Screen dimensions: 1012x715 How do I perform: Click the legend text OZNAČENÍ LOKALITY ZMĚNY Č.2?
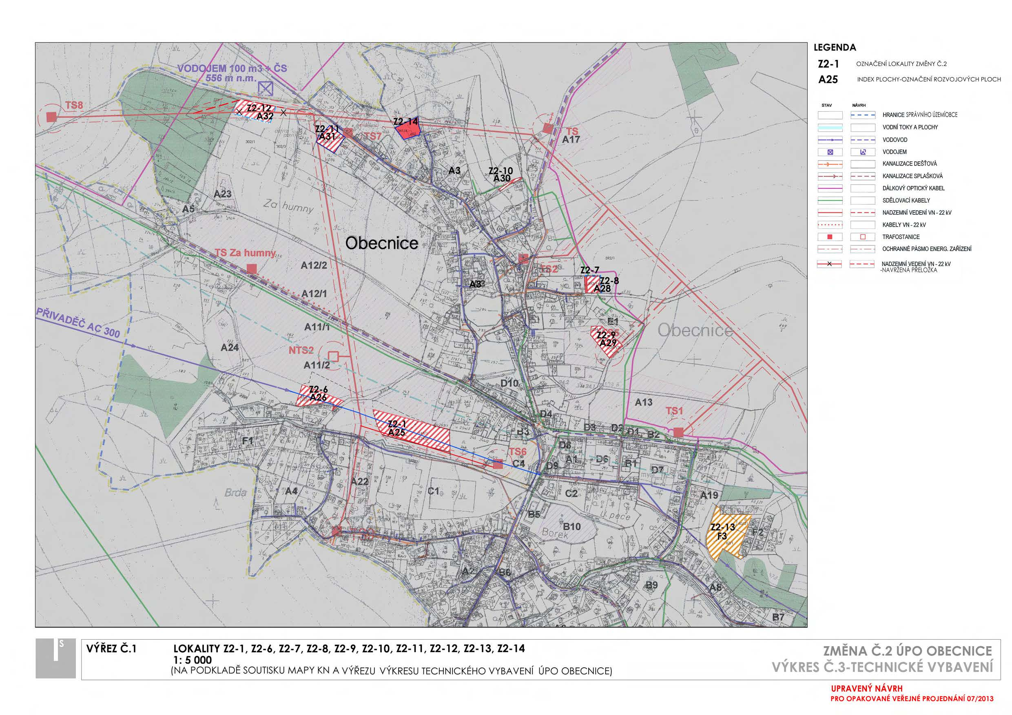coord(901,64)
